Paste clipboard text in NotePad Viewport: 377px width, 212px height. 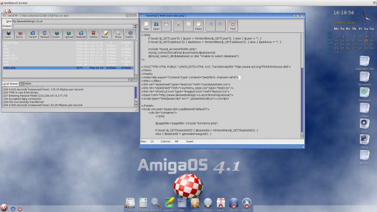[199, 25]
